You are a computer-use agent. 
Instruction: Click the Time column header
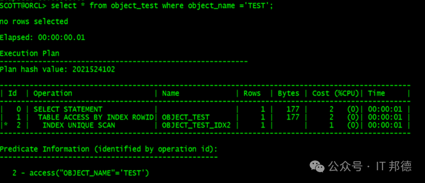(376, 93)
